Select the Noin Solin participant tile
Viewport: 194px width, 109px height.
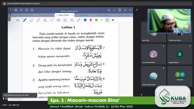(x=153, y=38)
